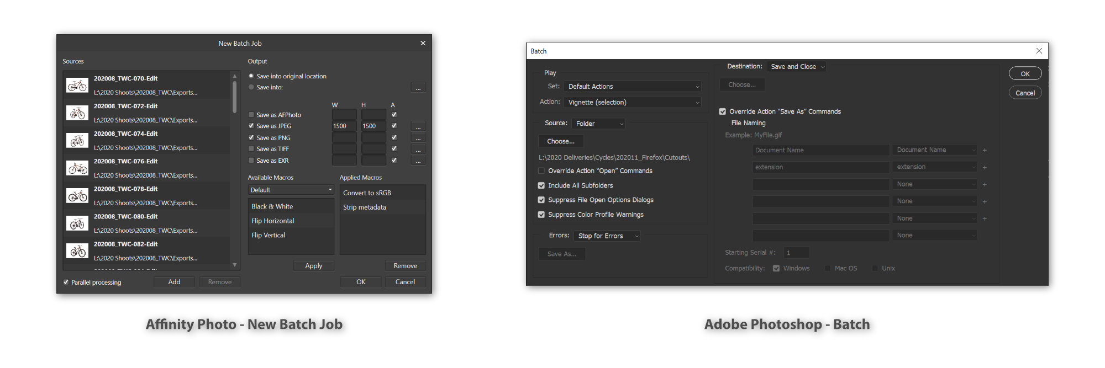Open the Available Macros Default dropdown
This screenshot has height=368, width=1105.
tap(291, 190)
